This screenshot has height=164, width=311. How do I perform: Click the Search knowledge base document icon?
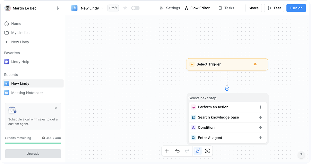click(193, 118)
